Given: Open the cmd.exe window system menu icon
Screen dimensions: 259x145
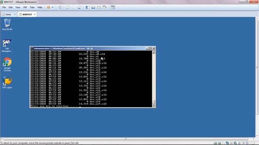Looking at the screenshot, I should coord(32,48).
